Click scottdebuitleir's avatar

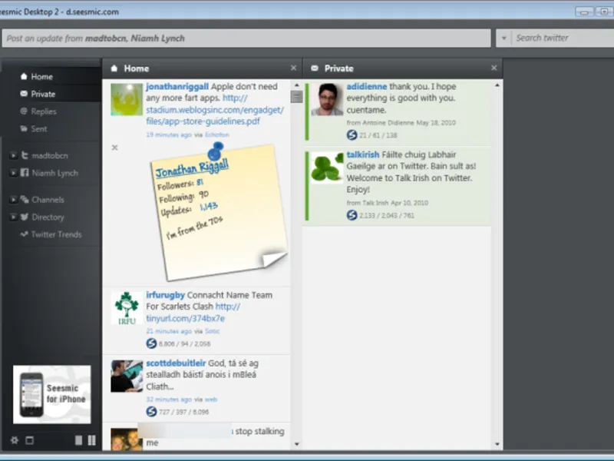click(x=127, y=376)
